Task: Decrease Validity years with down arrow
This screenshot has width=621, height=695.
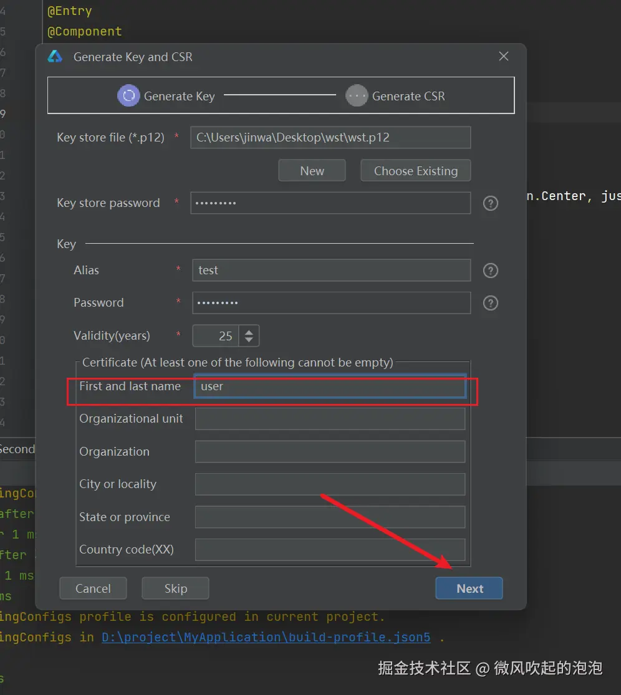Action: [249, 340]
